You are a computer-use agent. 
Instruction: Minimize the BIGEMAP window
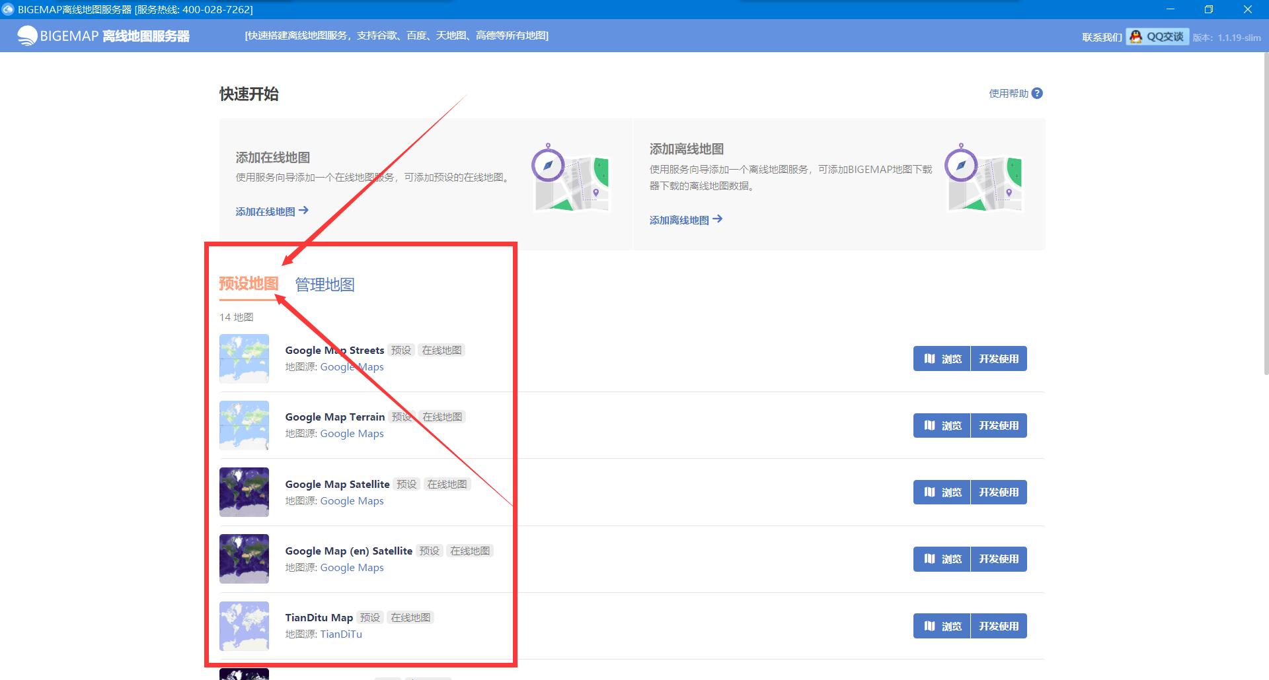[1171, 9]
